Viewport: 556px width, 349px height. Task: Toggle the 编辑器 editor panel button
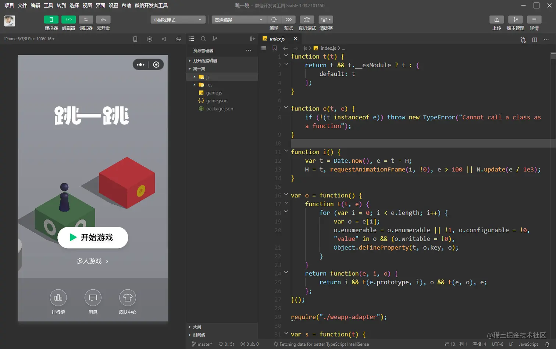[68, 20]
